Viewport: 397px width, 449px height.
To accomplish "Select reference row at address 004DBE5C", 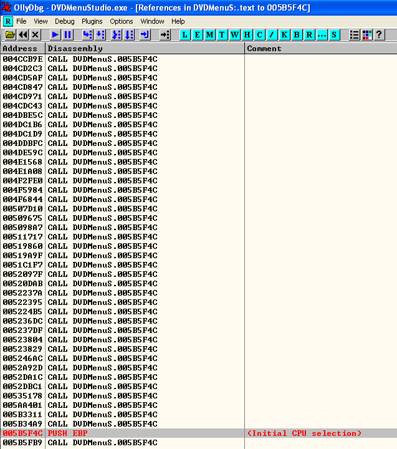I will point(199,115).
